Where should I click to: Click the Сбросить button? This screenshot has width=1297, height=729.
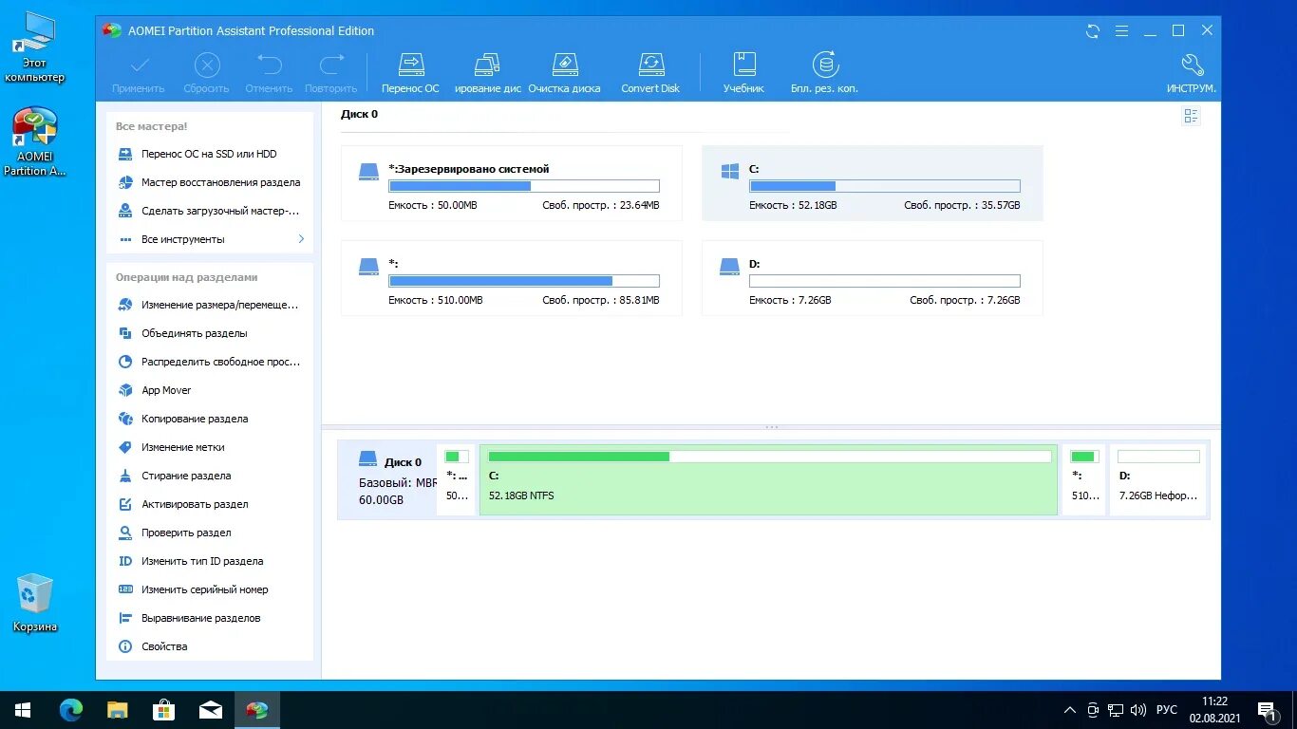[206, 71]
